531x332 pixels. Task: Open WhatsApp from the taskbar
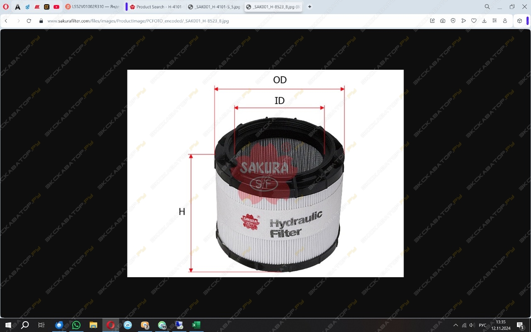coord(76,325)
